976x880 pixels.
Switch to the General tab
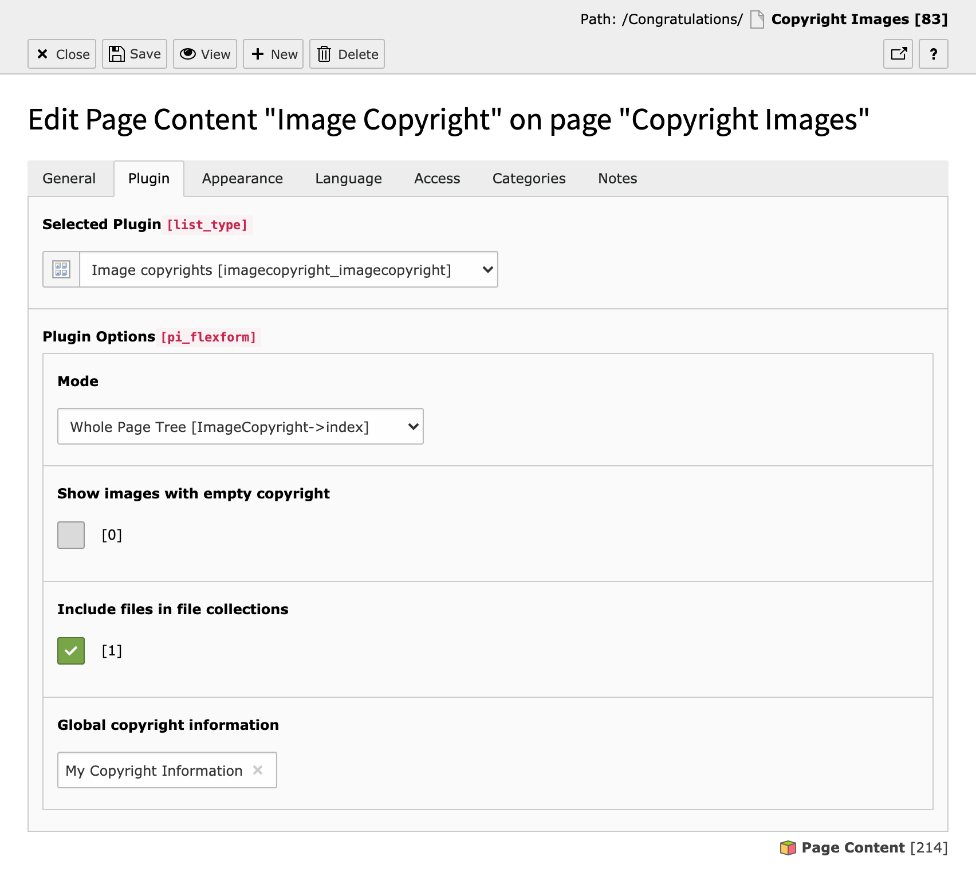(x=69, y=179)
